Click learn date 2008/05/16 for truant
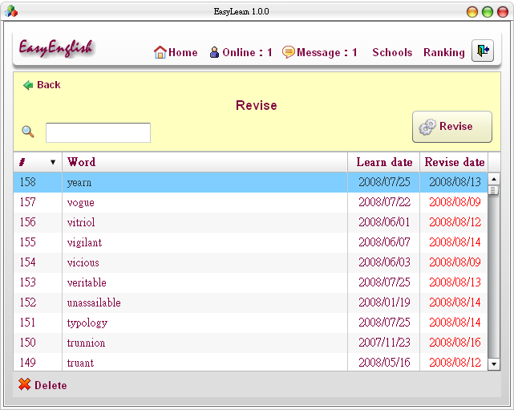The height and width of the screenshot is (410, 514). pos(384,362)
